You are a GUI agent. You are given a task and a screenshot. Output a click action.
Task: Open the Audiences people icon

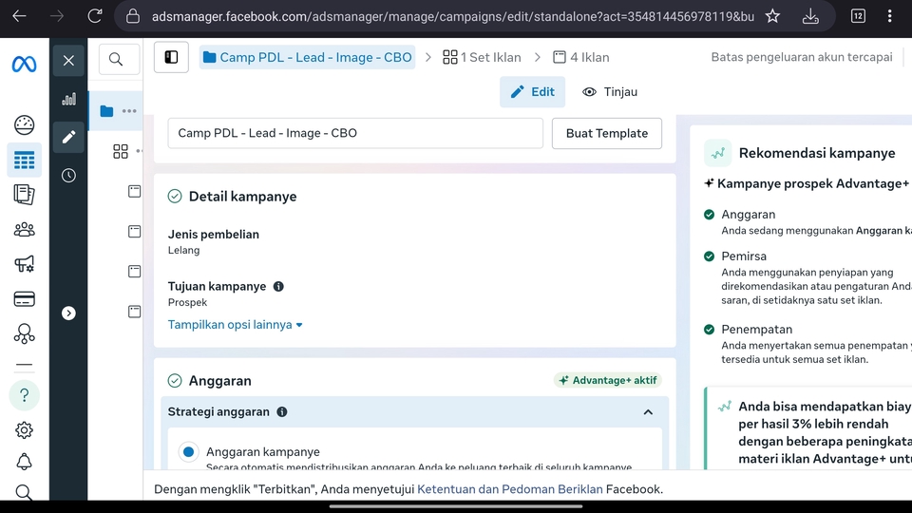tap(24, 230)
